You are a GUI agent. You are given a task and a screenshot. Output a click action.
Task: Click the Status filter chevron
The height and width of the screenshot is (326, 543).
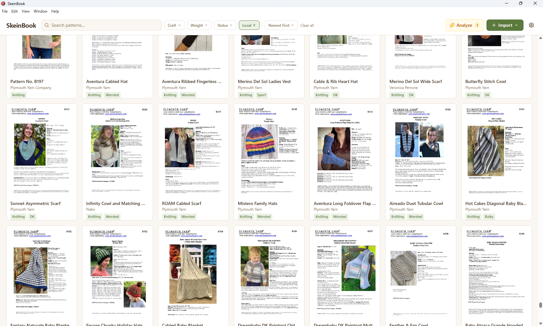pyautogui.click(x=231, y=25)
